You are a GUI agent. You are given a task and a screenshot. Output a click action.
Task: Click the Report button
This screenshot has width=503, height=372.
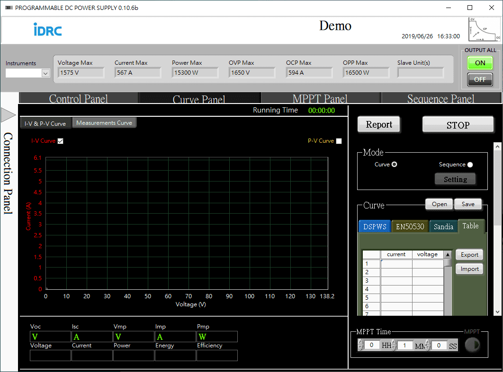[x=379, y=125]
